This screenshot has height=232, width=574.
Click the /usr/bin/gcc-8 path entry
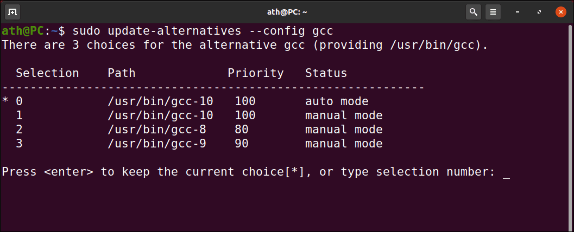157,130
